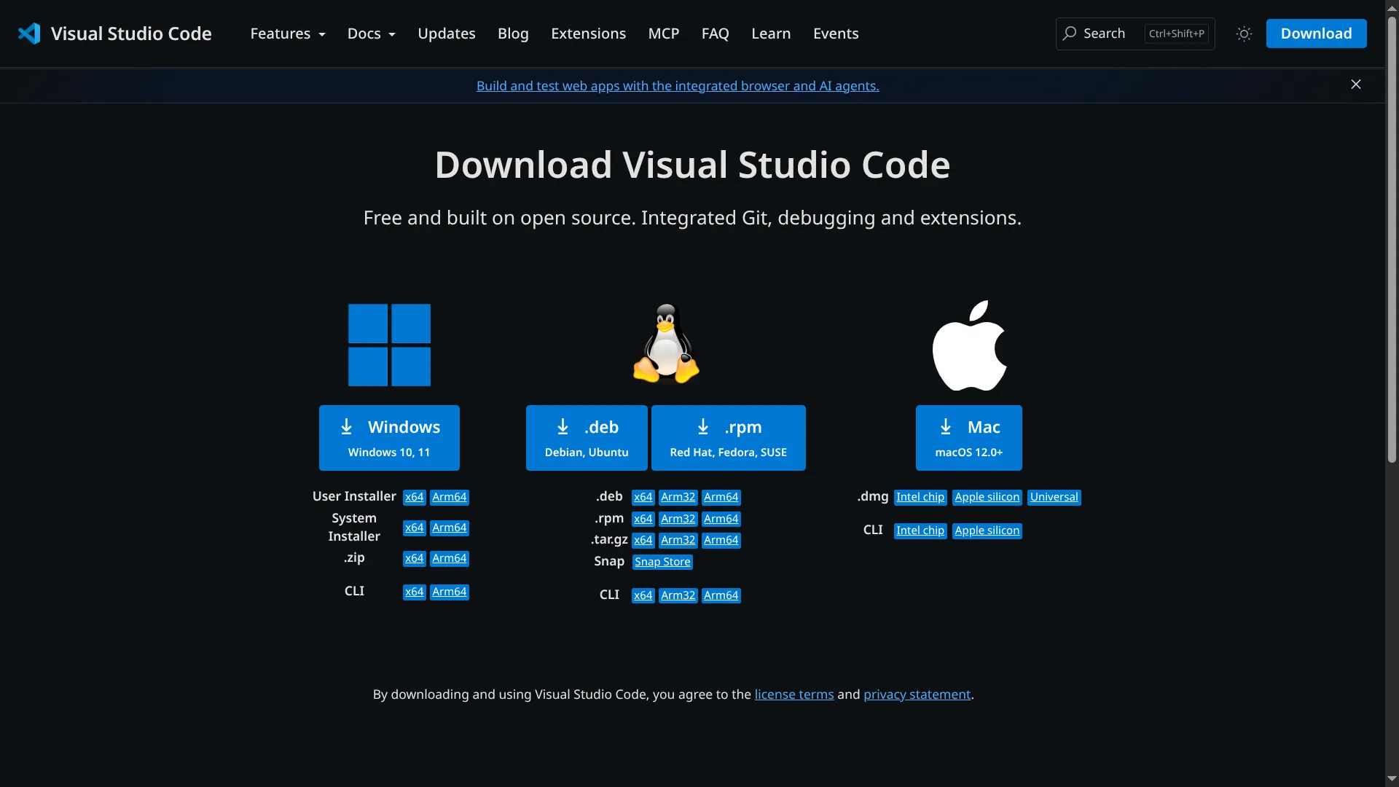The image size is (1399, 787).
Task: Download the Linux .rpm Arm64 package
Action: pyautogui.click(x=721, y=519)
